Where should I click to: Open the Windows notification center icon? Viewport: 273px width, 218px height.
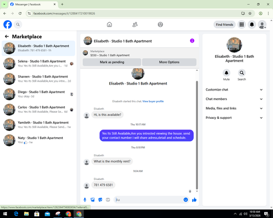tap(266, 214)
